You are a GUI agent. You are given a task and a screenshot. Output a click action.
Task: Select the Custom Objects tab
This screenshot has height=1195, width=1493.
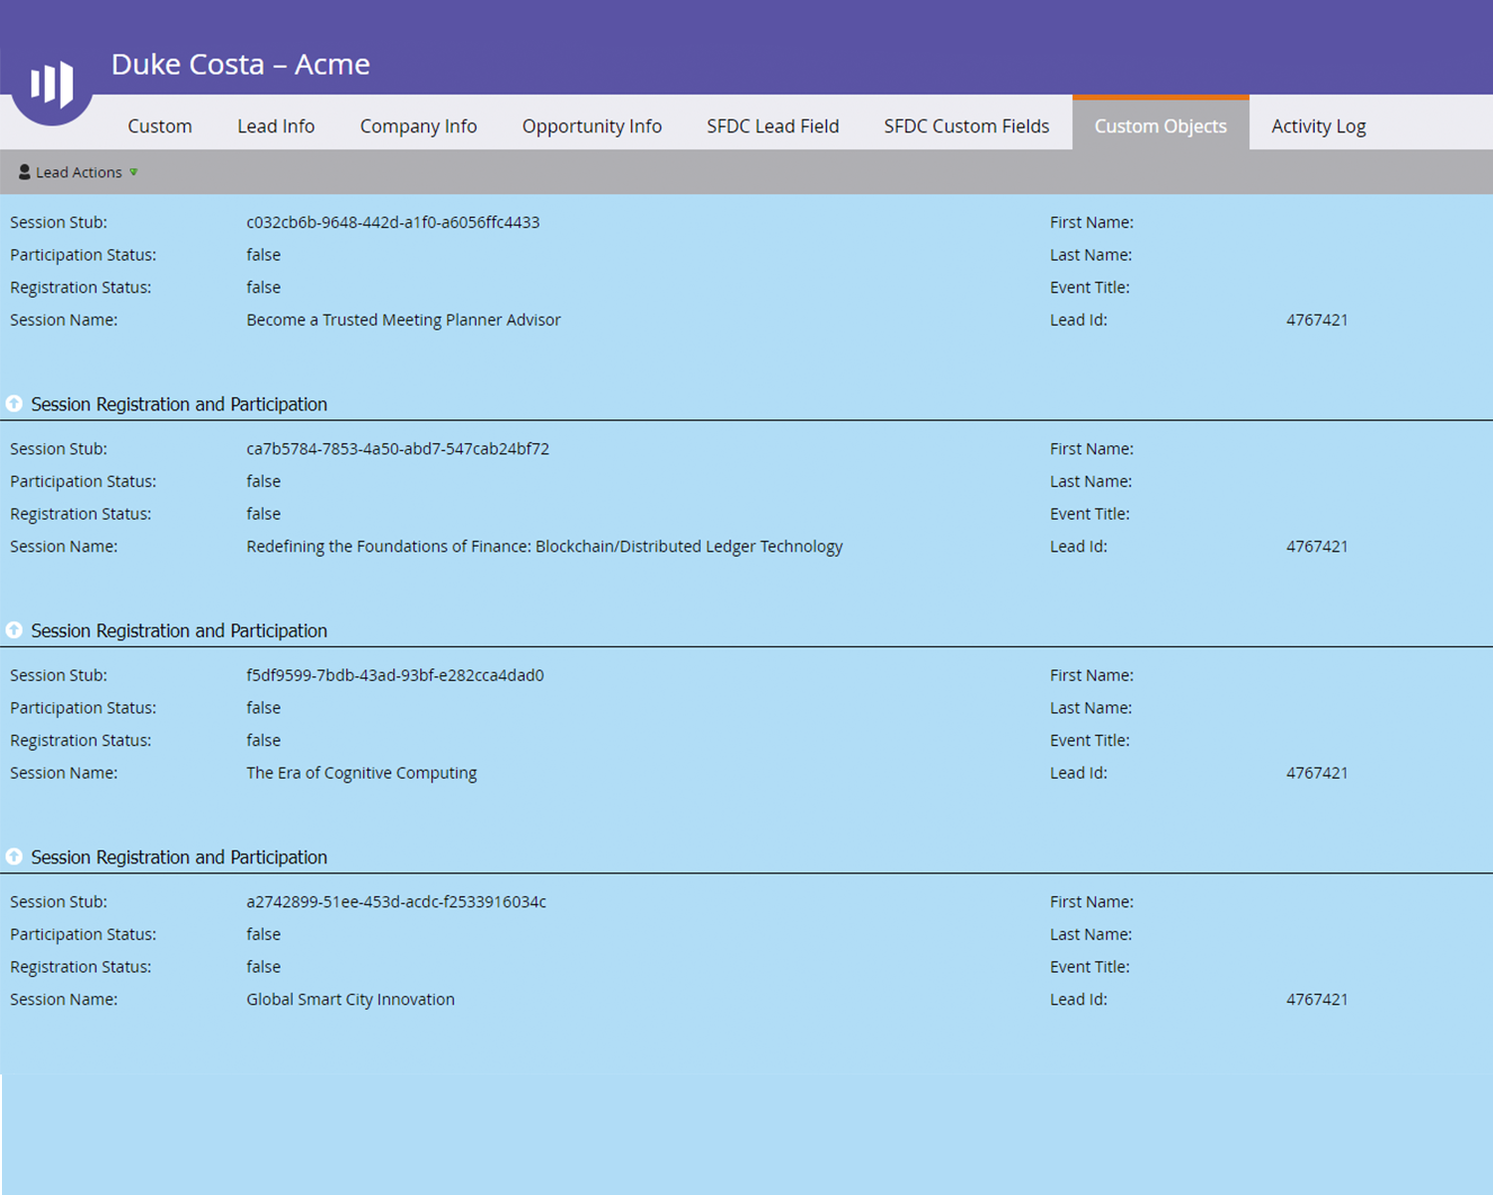(x=1161, y=126)
